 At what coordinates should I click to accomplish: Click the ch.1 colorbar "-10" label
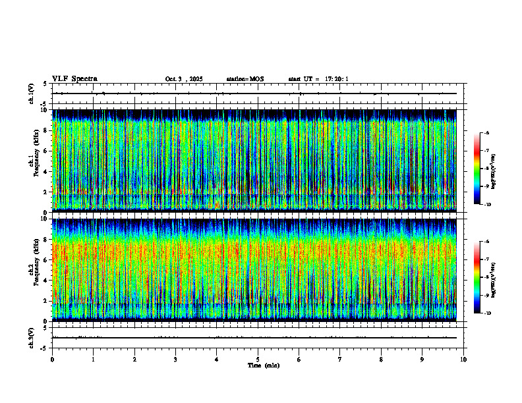point(488,205)
